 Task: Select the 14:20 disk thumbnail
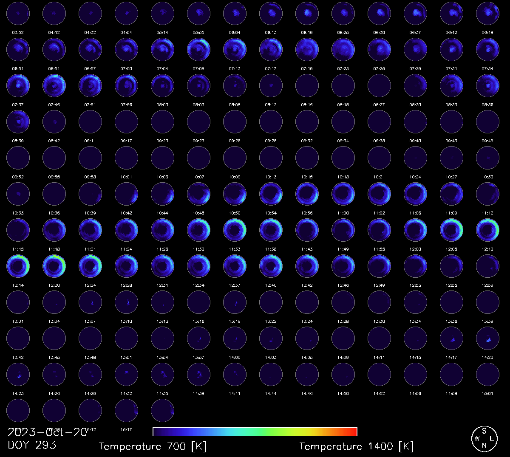[487, 338]
